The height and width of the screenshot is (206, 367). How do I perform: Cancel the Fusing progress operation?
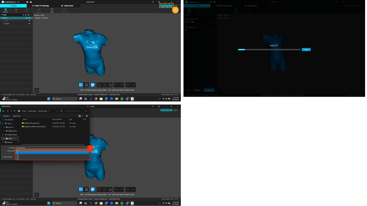pyautogui.click(x=306, y=50)
